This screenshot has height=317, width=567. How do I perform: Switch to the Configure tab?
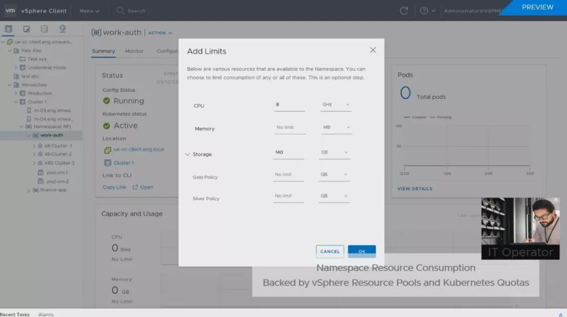pyautogui.click(x=167, y=51)
